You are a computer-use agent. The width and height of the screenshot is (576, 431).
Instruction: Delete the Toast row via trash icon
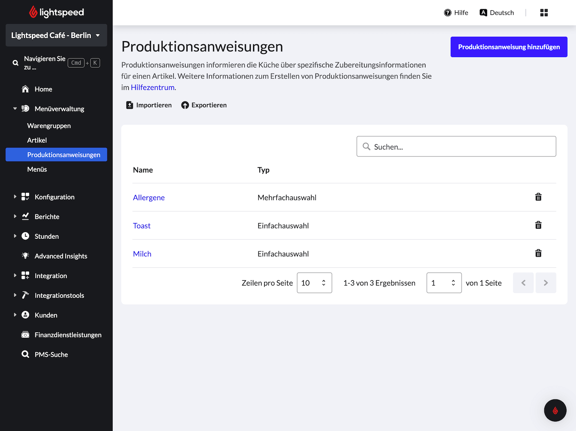click(x=538, y=225)
